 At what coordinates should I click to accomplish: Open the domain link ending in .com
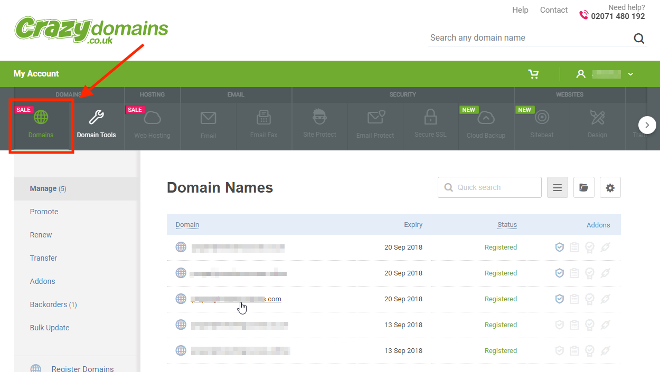236,299
